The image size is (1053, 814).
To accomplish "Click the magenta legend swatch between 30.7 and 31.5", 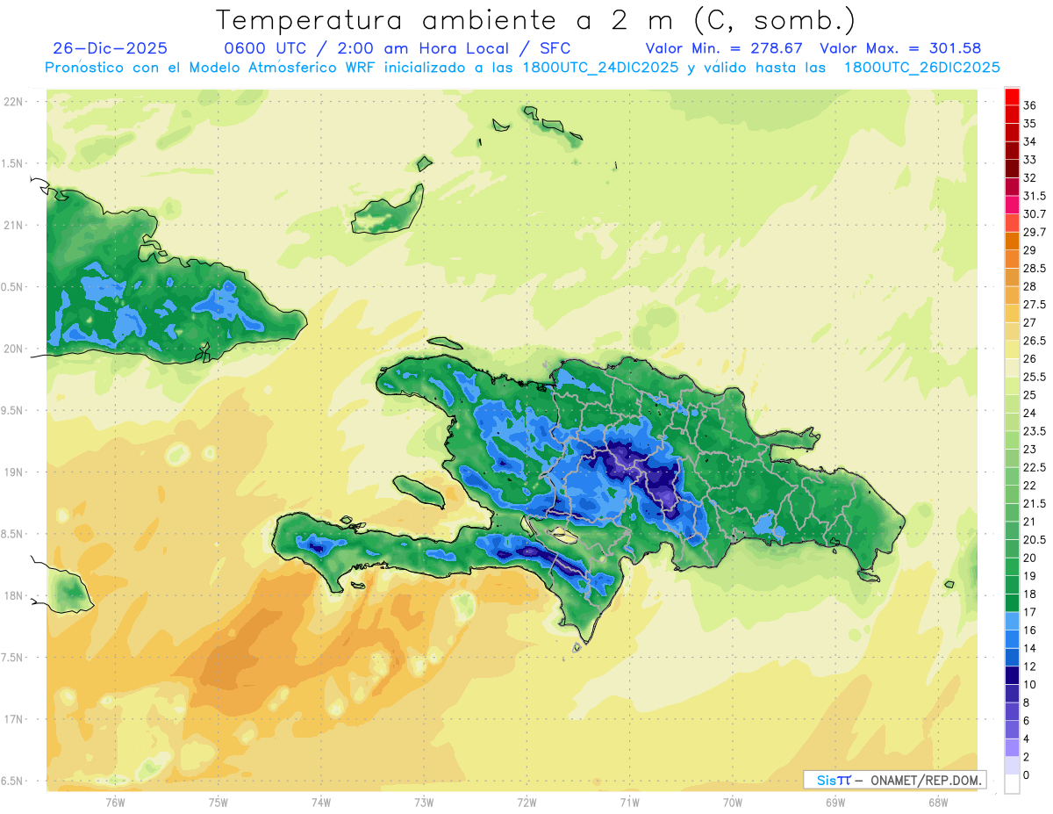I will 1012,205.
